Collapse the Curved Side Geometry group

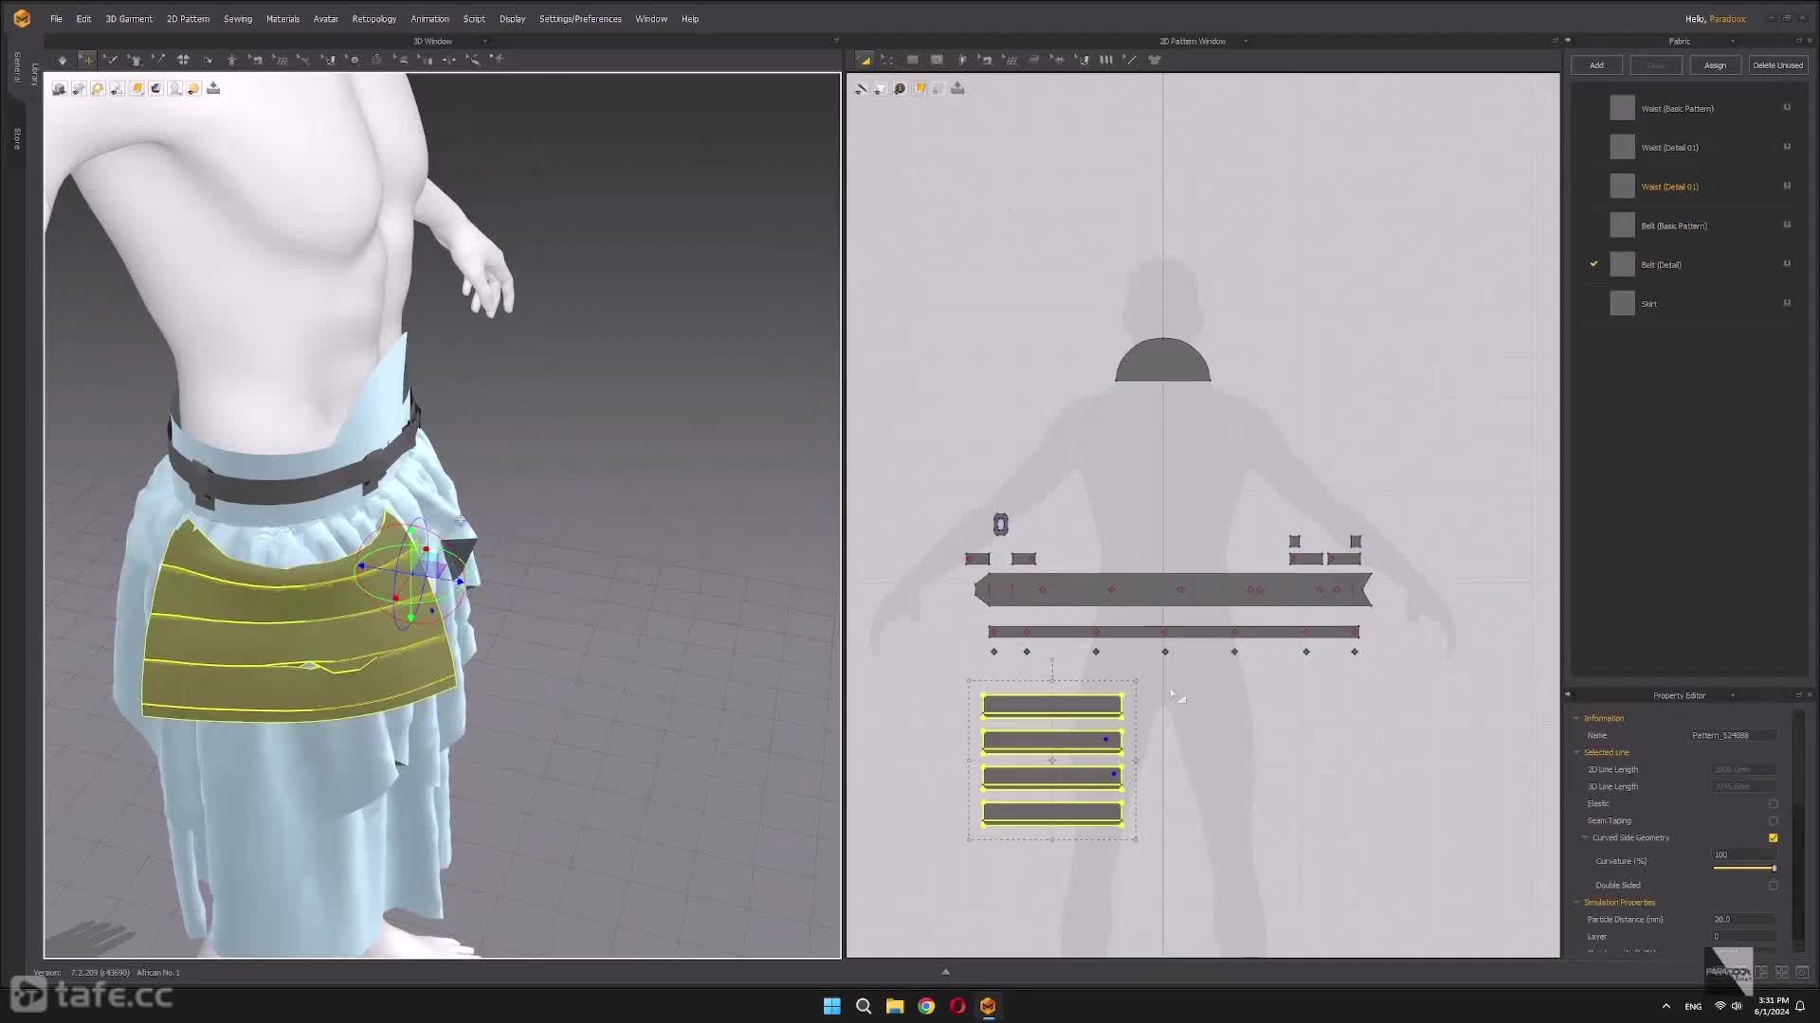click(x=1585, y=838)
